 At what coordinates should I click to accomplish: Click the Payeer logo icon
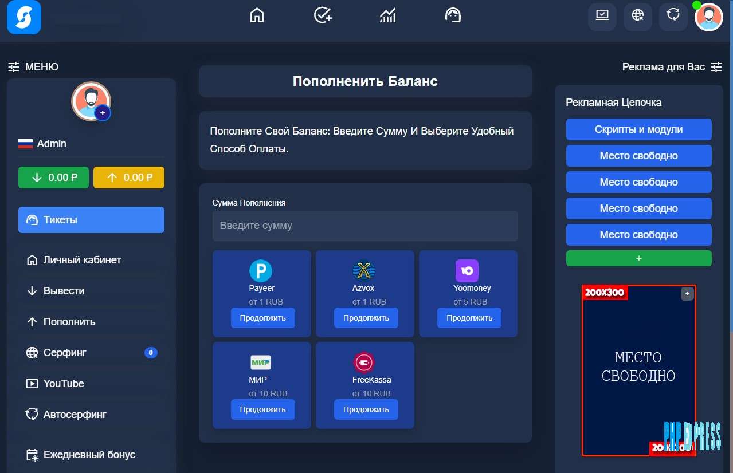coord(261,271)
